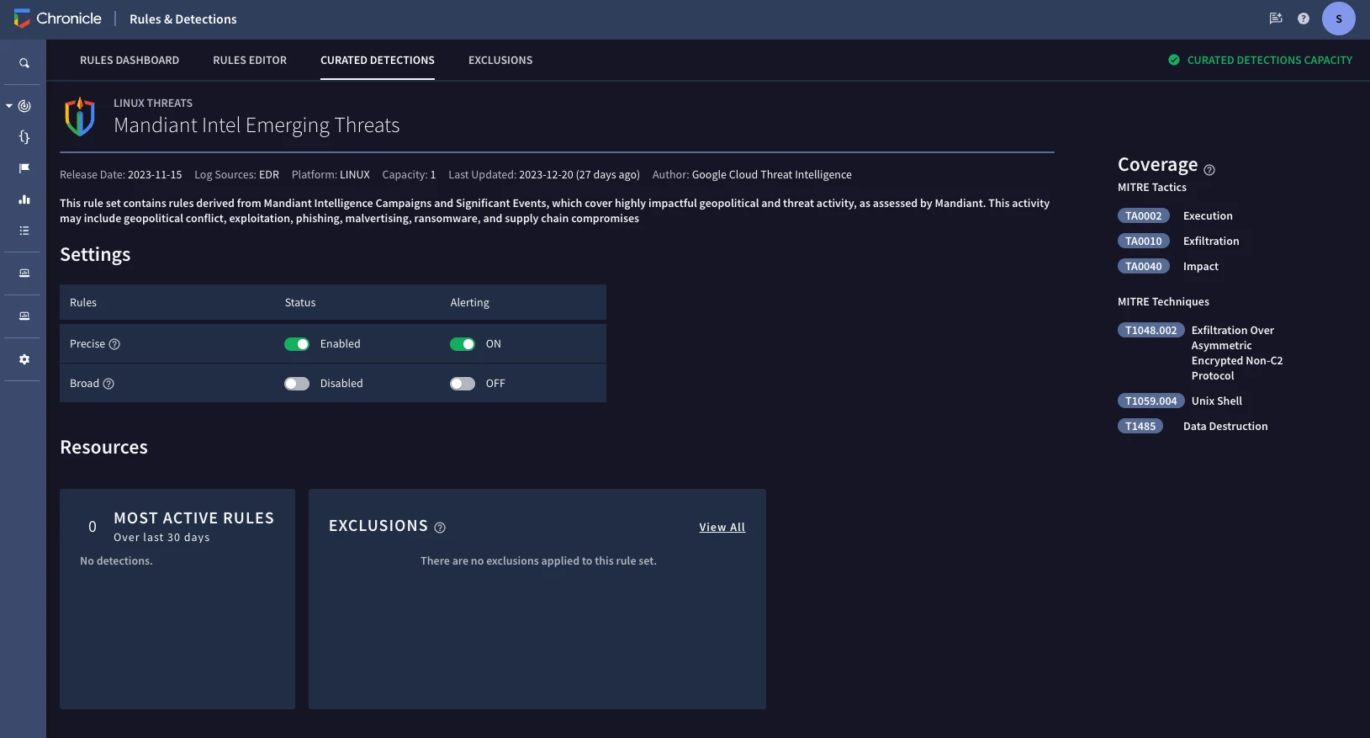Open search from the sidebar magnifier icon
The image size is (1370, 738).
tap(24, 63)
